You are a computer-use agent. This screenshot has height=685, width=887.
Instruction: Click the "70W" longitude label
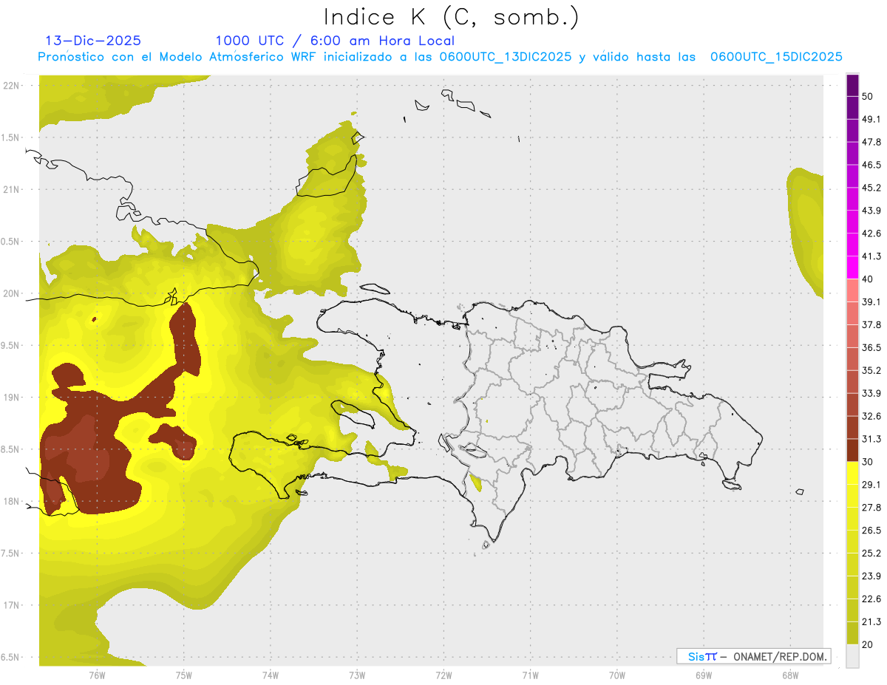point(617,675)
